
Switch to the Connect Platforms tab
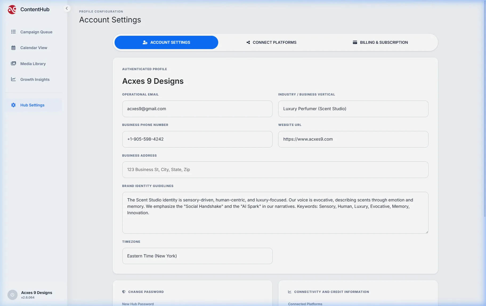[271, 42]
